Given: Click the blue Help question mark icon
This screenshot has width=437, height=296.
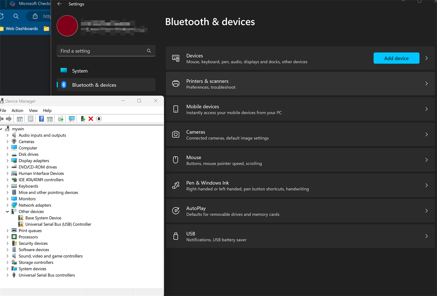Looking at the screenshot, I should point(42,119).
